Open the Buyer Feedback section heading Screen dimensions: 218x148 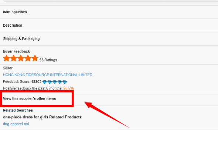click(16, 51)
